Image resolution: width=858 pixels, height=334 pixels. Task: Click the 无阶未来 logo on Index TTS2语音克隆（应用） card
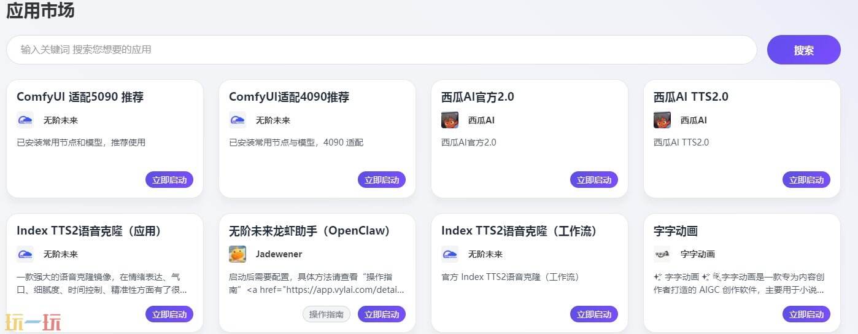[x=25, y=254]
